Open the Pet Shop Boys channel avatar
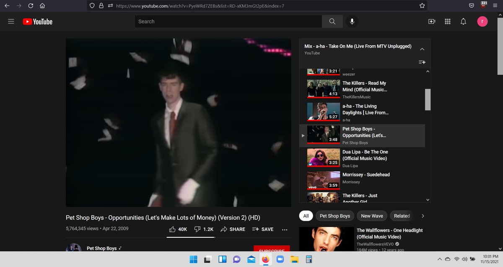Viewport: 503px width, 267px height. click(74, 247)
